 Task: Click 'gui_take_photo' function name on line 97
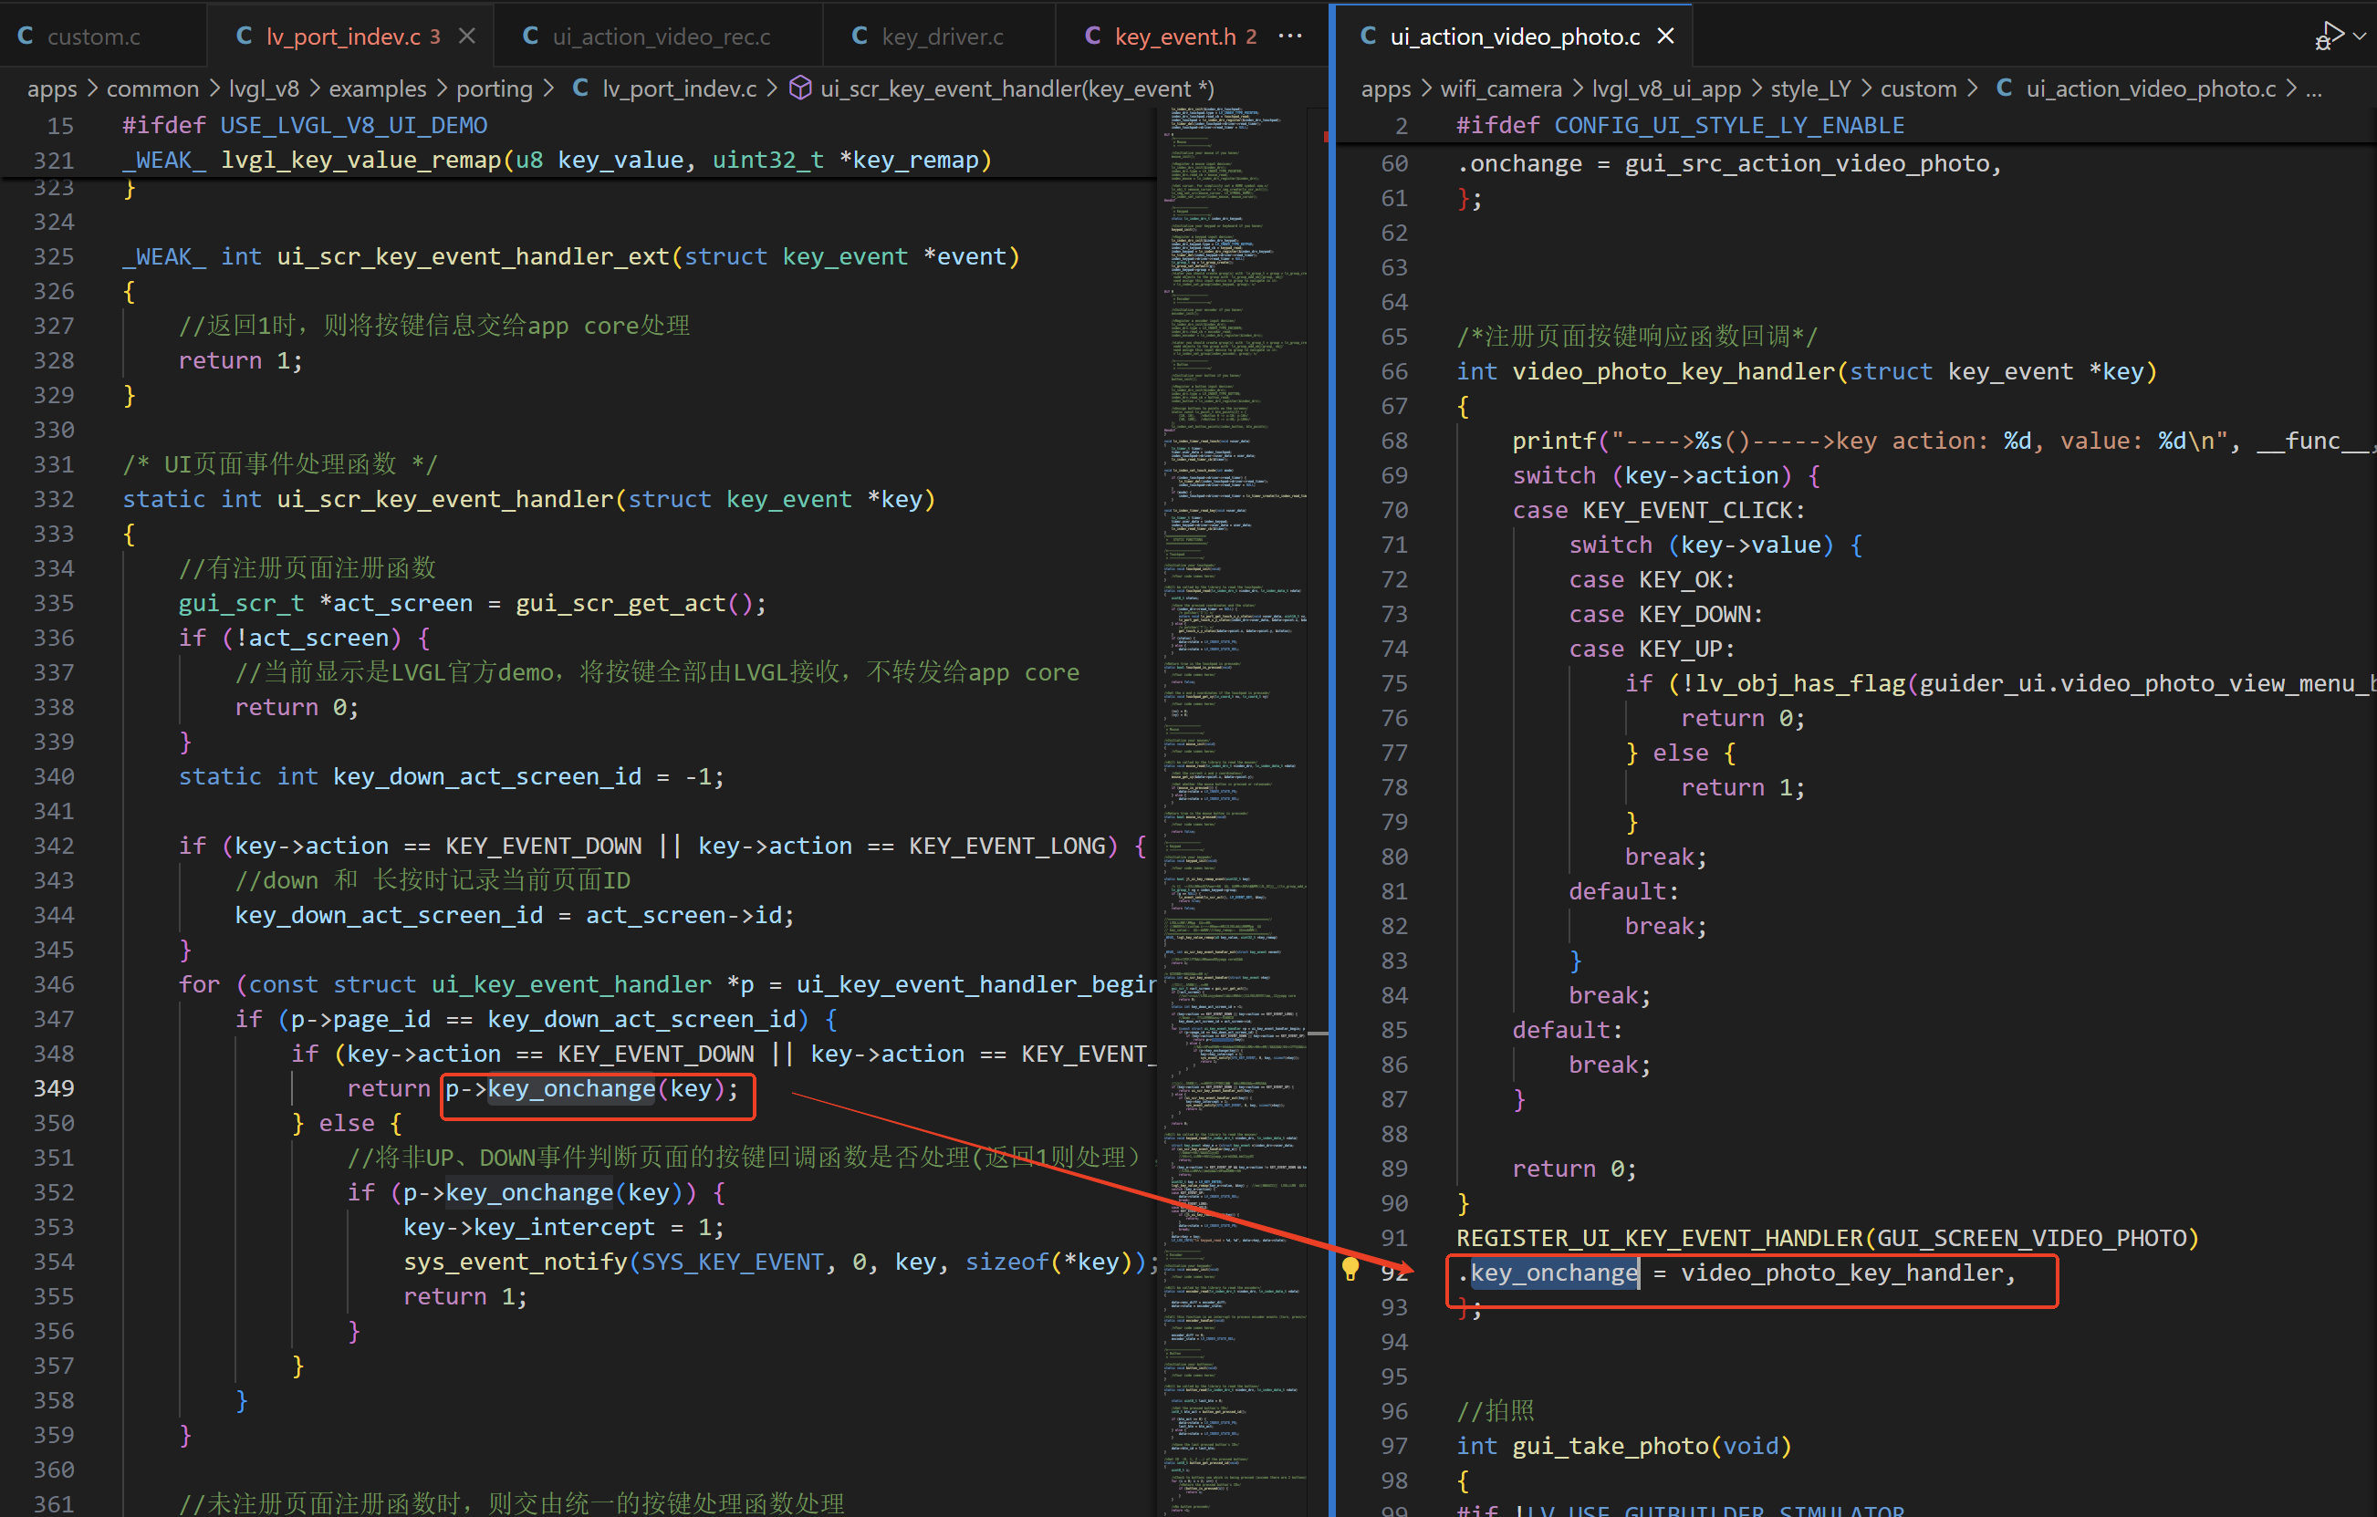[x=1611, y=1446]
